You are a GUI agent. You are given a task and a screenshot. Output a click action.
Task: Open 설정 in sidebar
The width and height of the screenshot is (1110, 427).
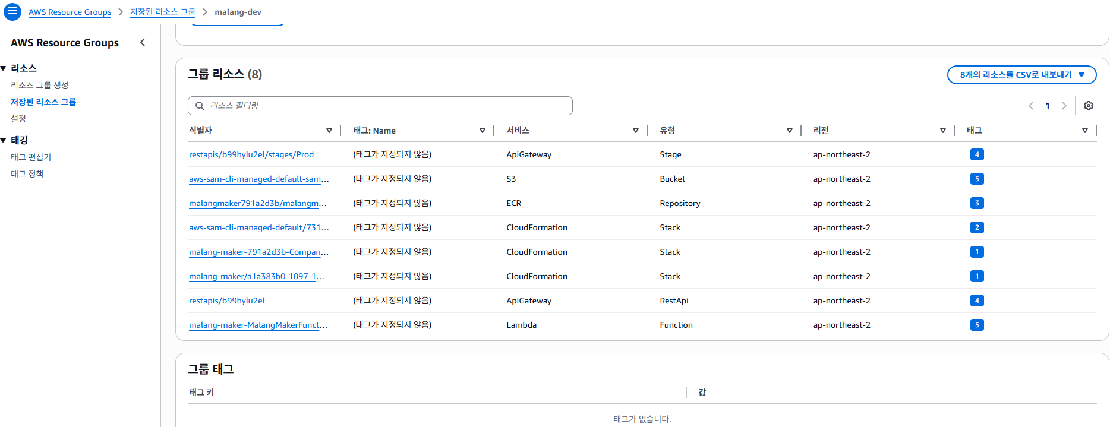pyautogui.click(x=18, y=119)
